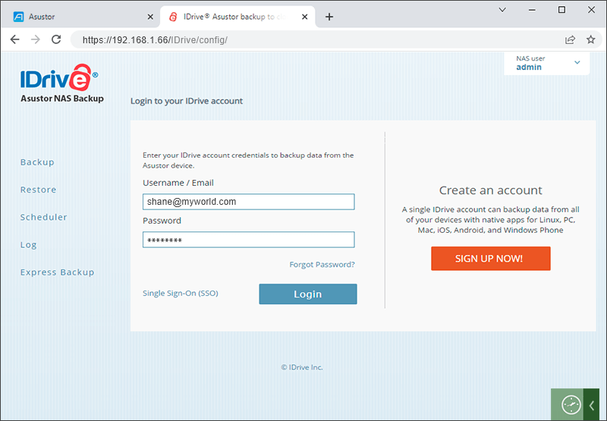
Task: Reload the page with the refresh icon
Action: [56, 39]
